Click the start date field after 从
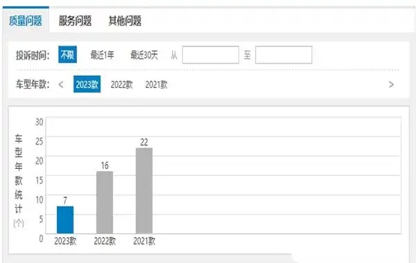The height and width of the screenshot is (263, 416). click(x=211, y=55)
